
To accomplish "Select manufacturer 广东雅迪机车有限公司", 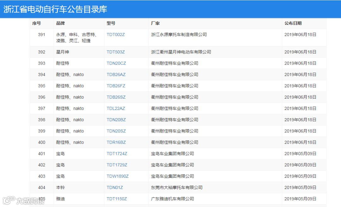I will (x=172, y=198).
